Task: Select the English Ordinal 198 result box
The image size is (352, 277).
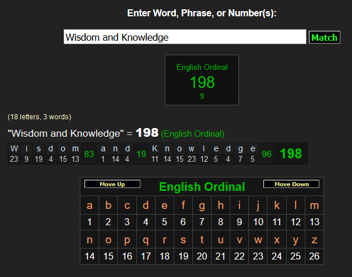Action: point(202,80)
